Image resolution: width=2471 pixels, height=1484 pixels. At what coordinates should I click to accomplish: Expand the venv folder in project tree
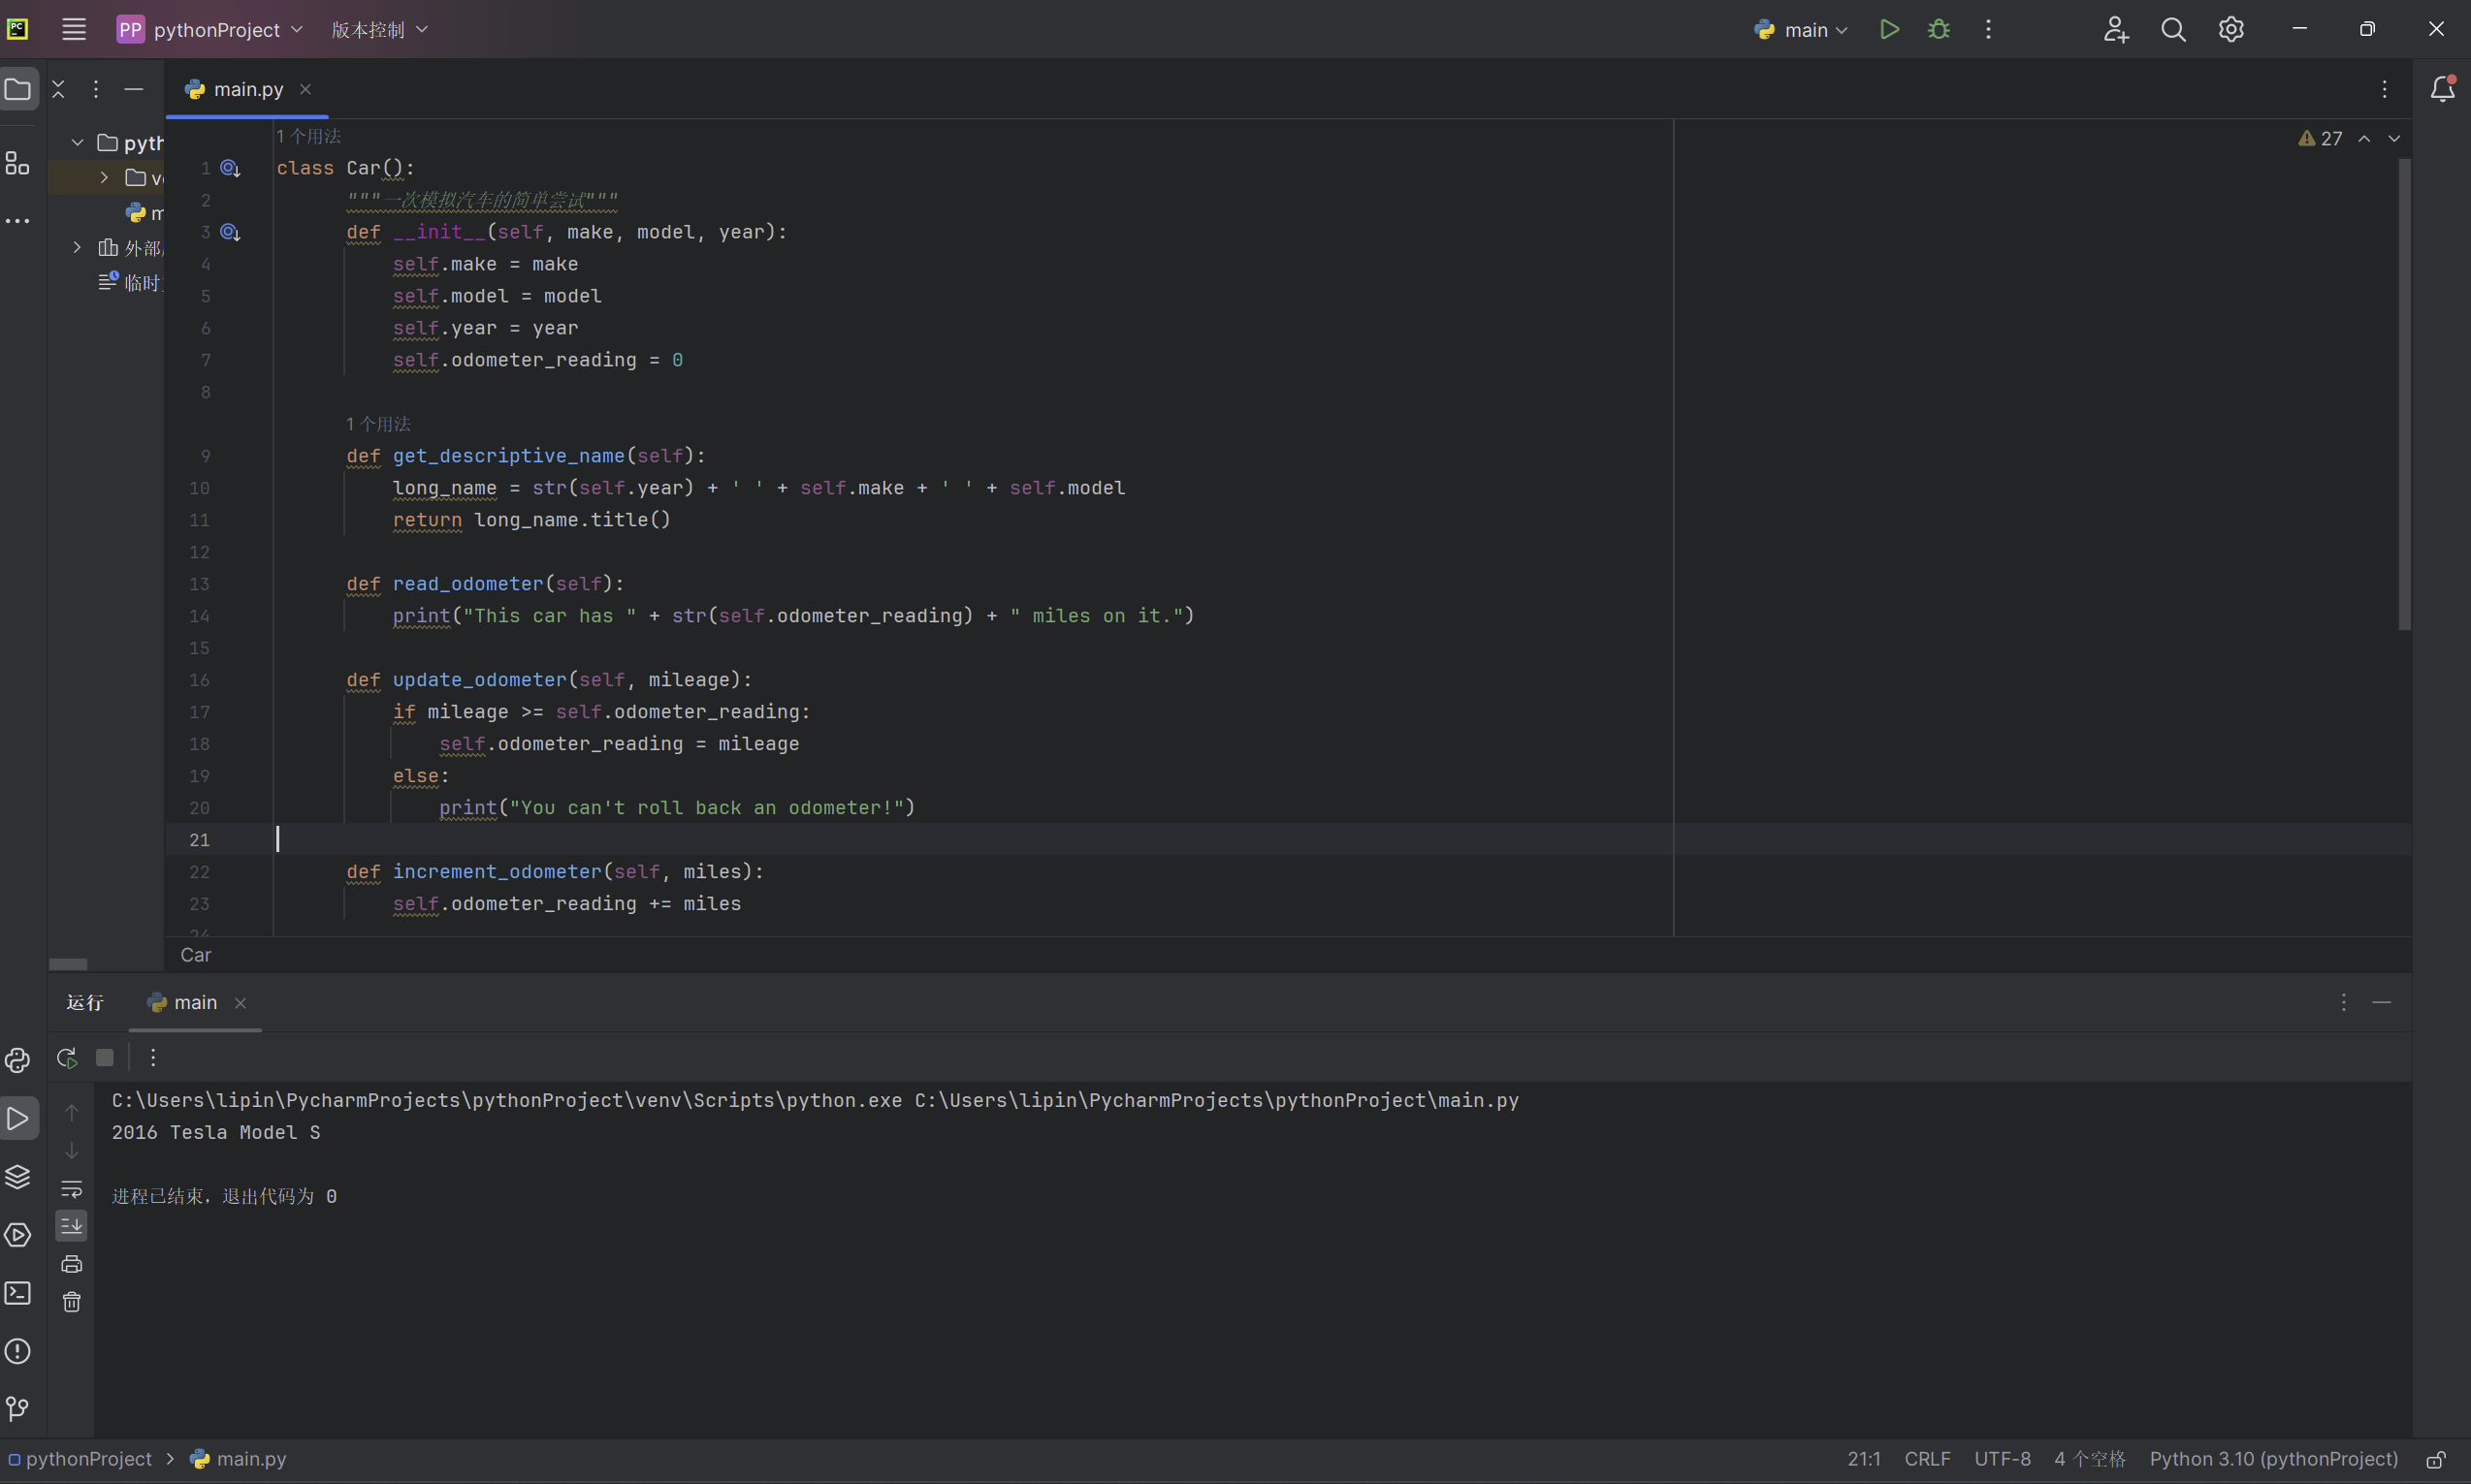[104, 177]
